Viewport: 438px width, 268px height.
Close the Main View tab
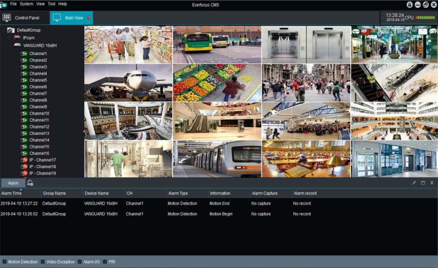tap(89, 18)
